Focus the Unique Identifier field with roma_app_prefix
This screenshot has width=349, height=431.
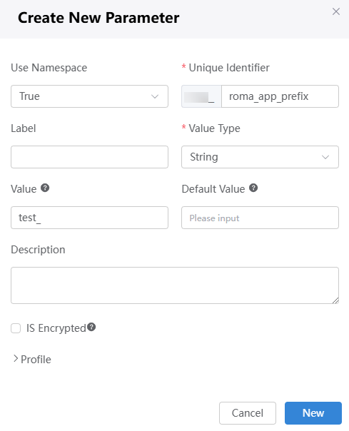[x=280, y=96]
